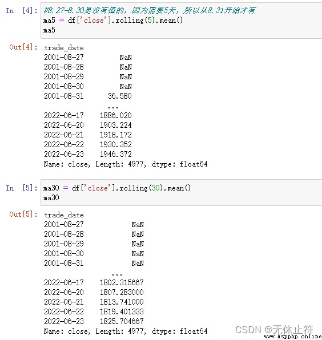
Task: Click the In [5] cell prompt
Action: [22, 188]
